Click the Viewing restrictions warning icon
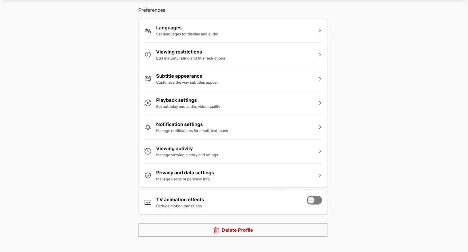 coord(148,54)
